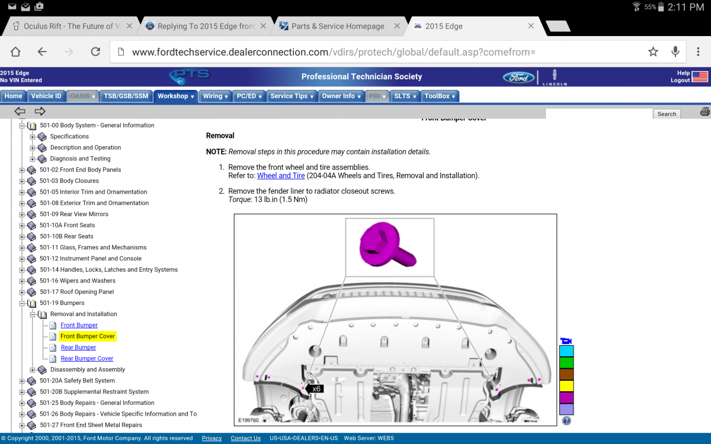Tap the microphone voice search icon
Image resolution: width=711 pixels, height=444 pixels.
click(x=675, y=52)
